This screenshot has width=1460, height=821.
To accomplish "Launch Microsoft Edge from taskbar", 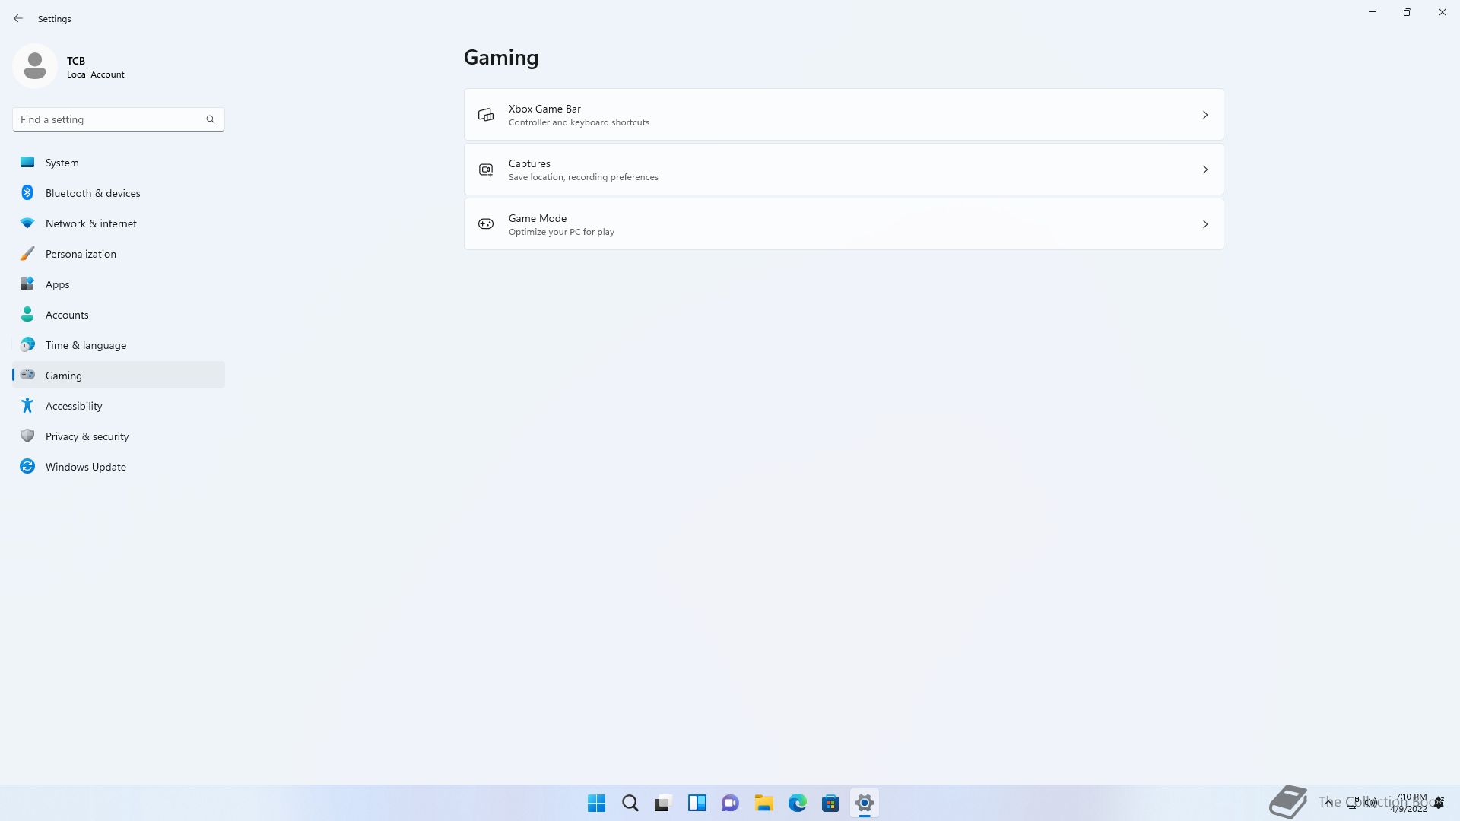I will tap(798, 803).
